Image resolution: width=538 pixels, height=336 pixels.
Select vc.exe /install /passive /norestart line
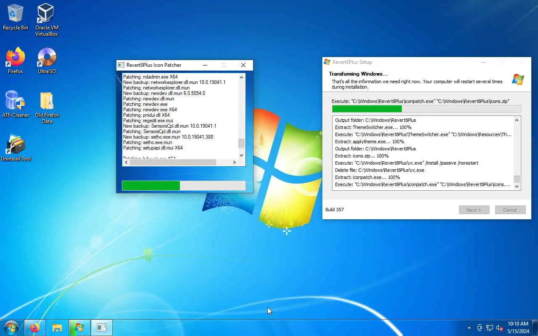point(406,163)
